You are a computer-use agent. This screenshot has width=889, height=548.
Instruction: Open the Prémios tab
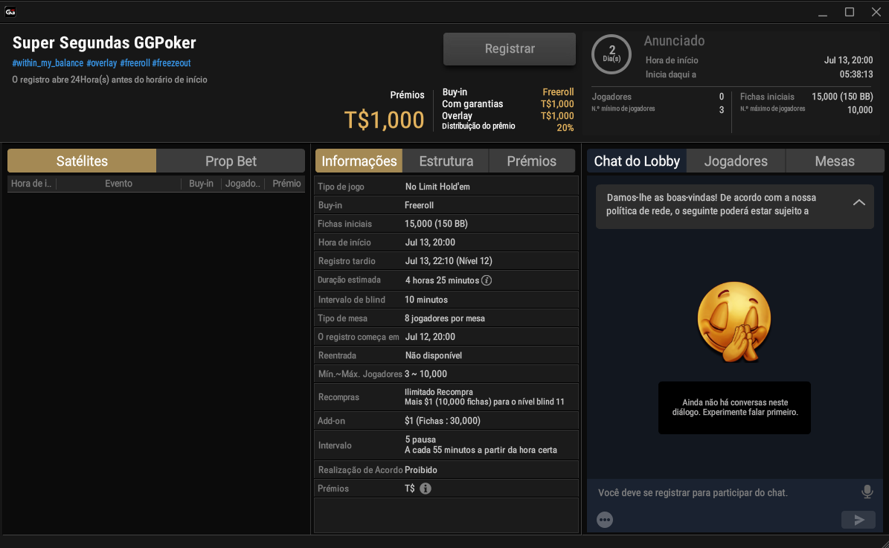(x=532, y=161)
